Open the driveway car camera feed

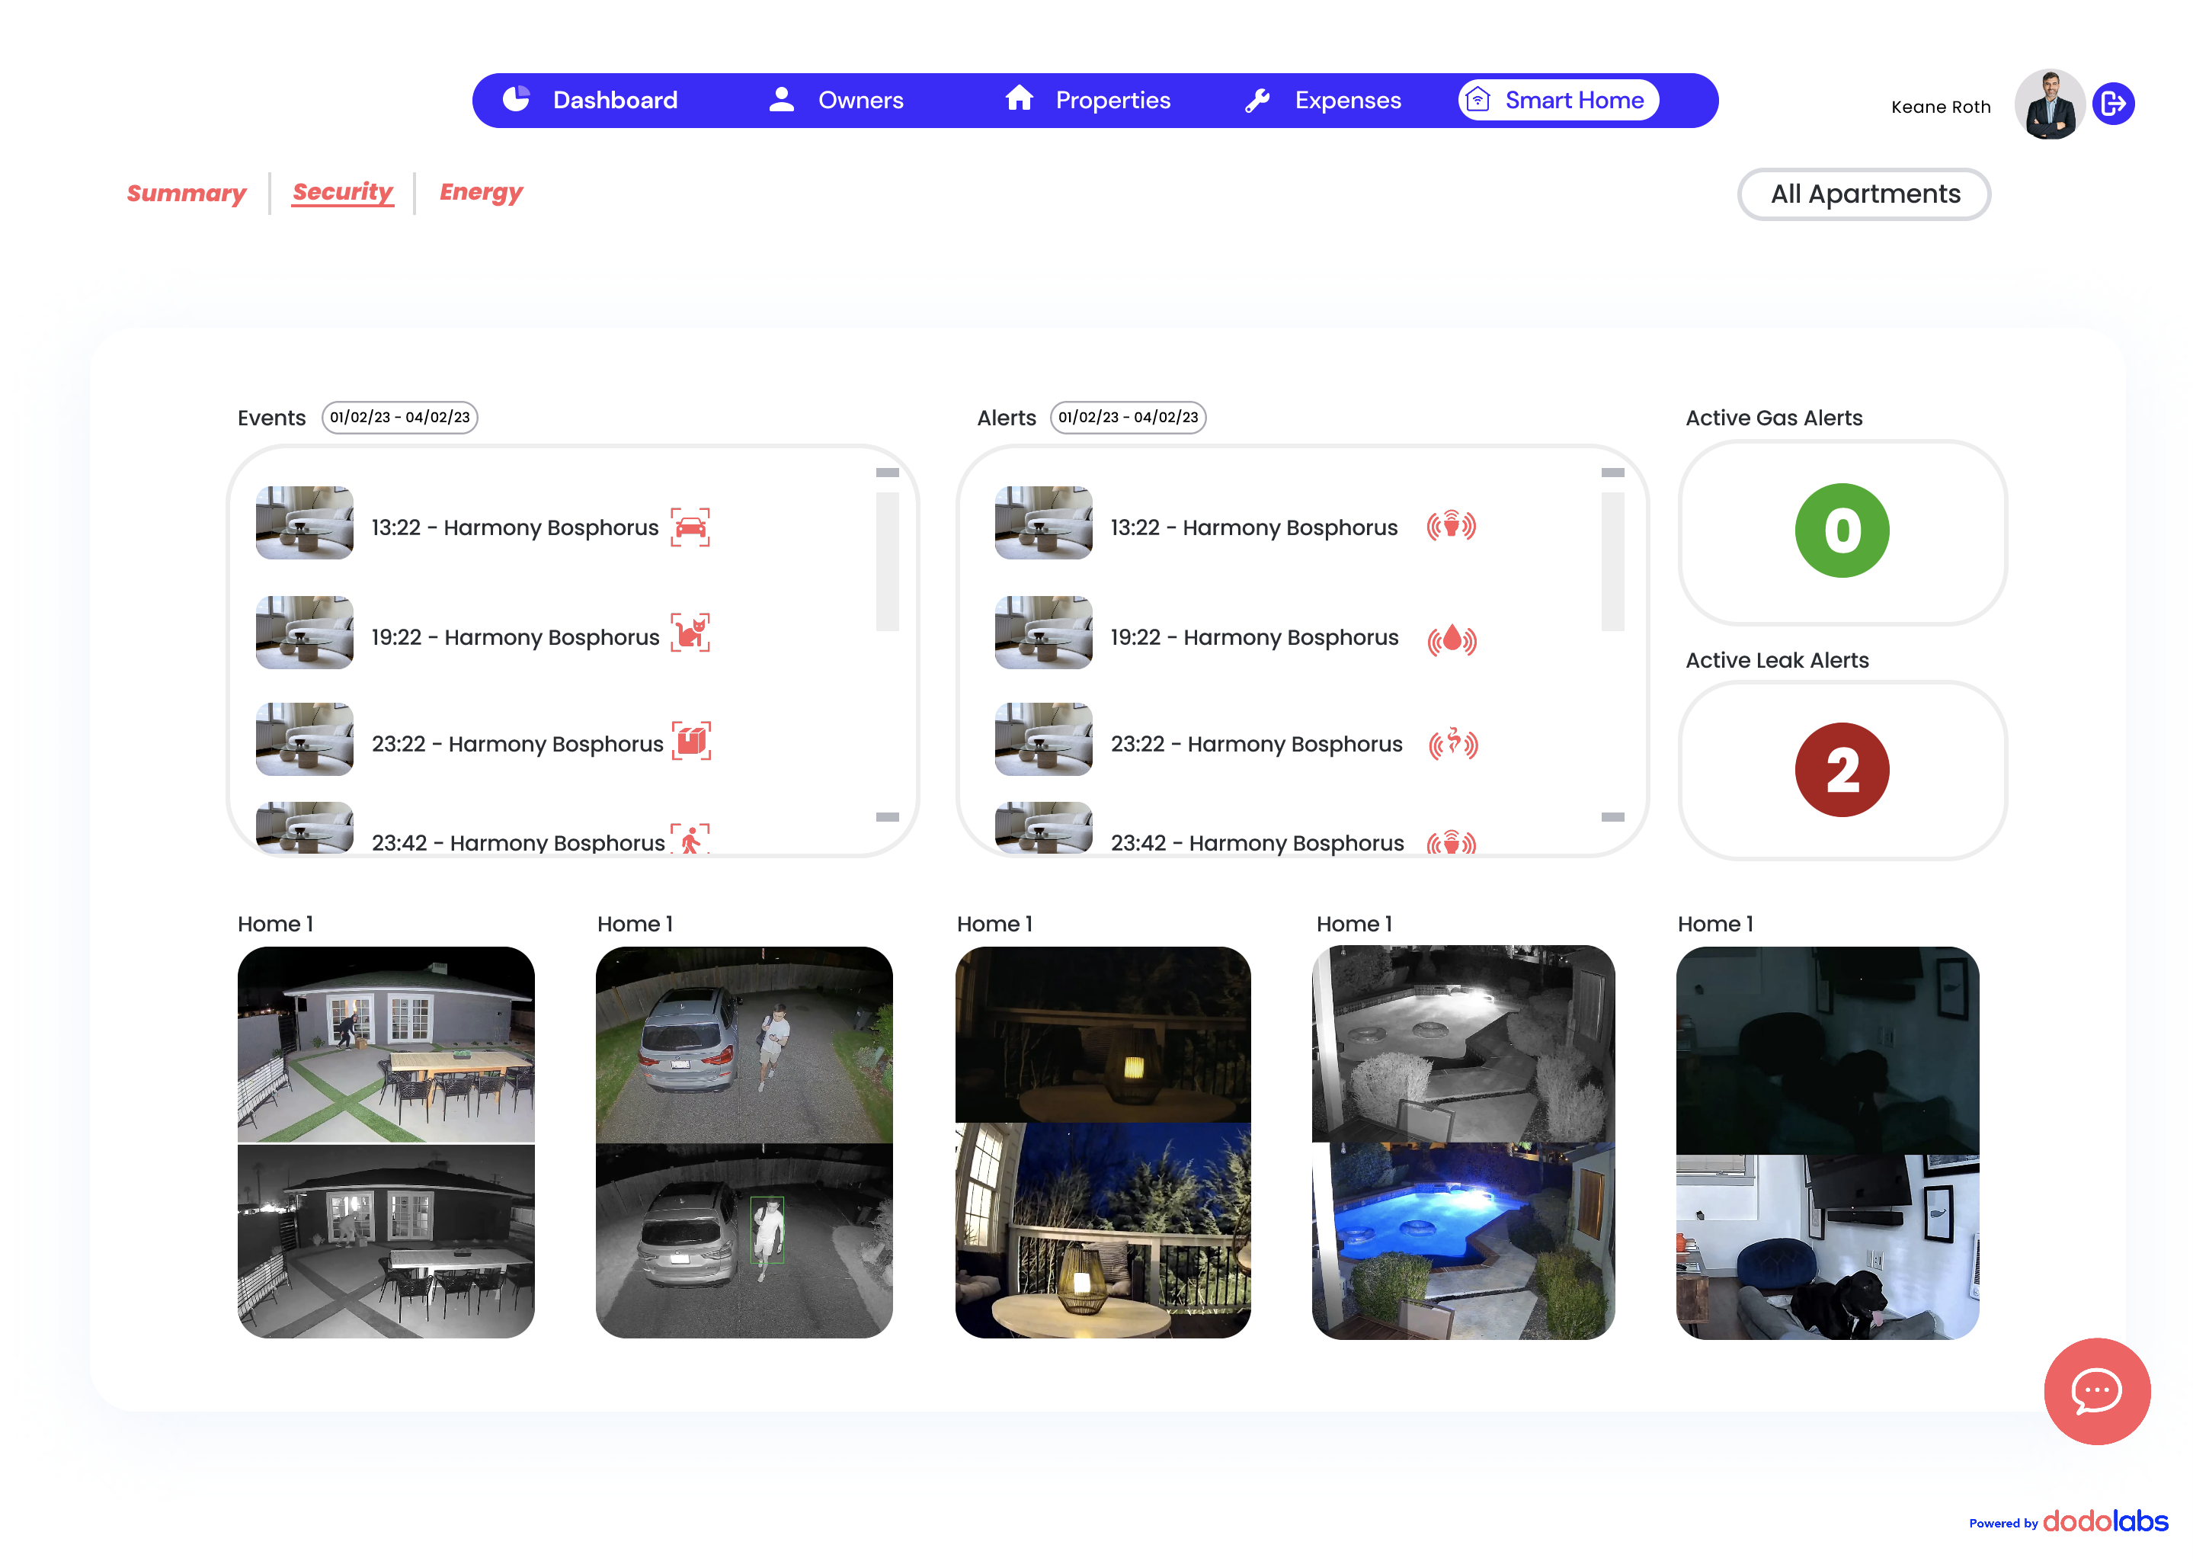pos(744,1142)
